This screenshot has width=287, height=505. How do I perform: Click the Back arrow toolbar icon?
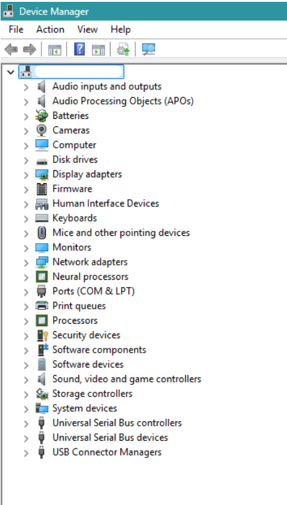(x=11, y=50)
